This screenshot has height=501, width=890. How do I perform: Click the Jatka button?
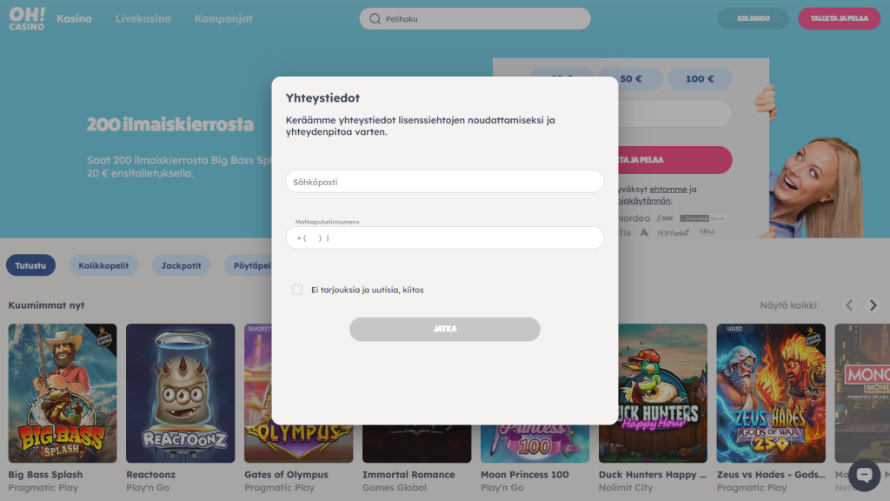(x=445, y=329)
